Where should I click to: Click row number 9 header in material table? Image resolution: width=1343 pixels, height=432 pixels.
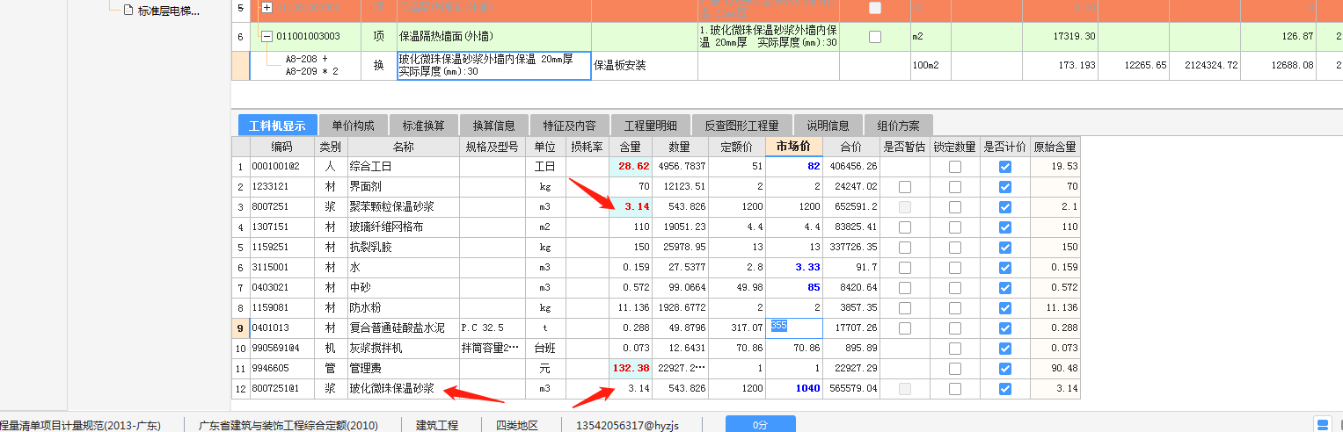[240, 328]
